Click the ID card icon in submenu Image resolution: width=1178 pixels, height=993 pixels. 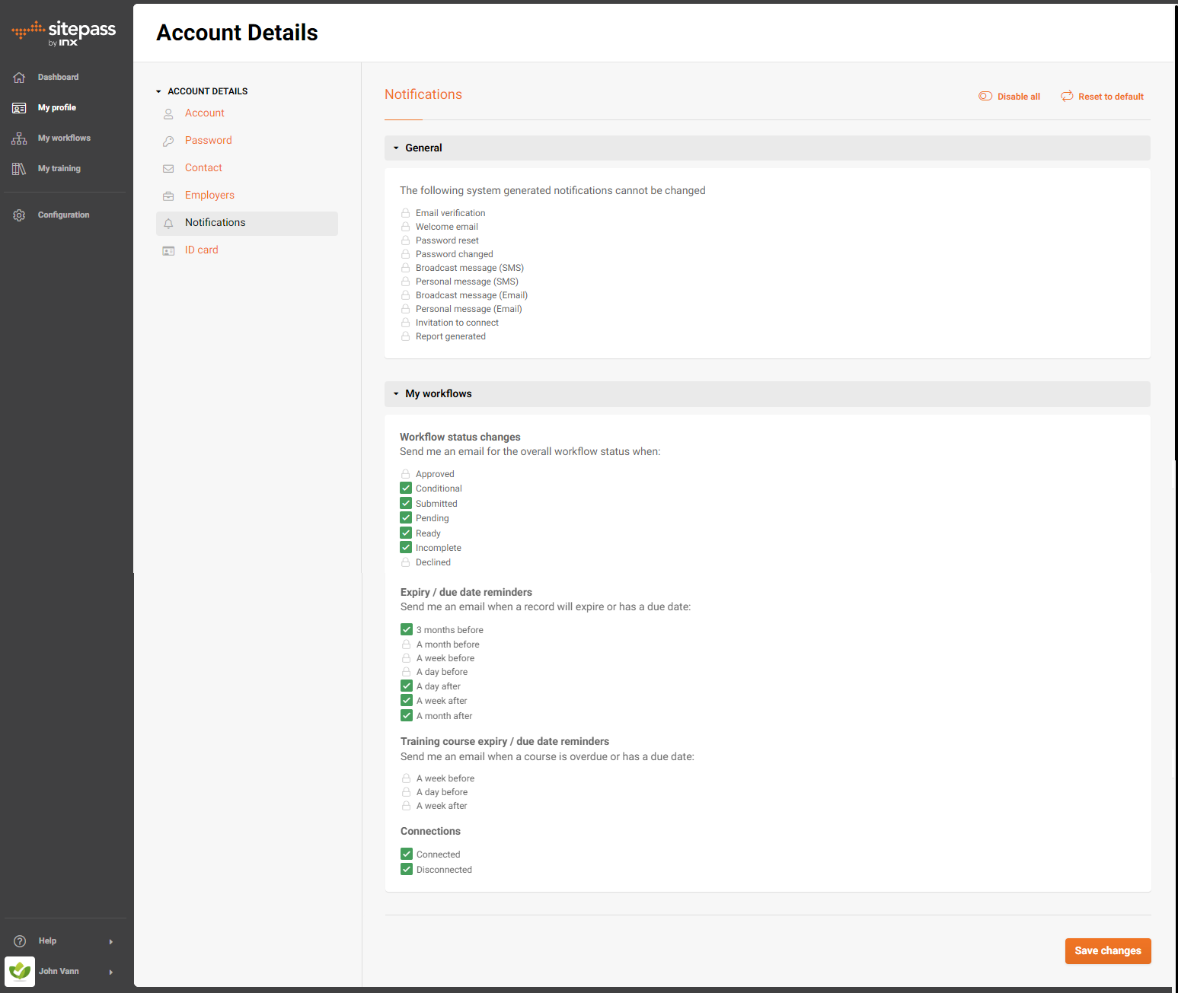pos(168,250)
